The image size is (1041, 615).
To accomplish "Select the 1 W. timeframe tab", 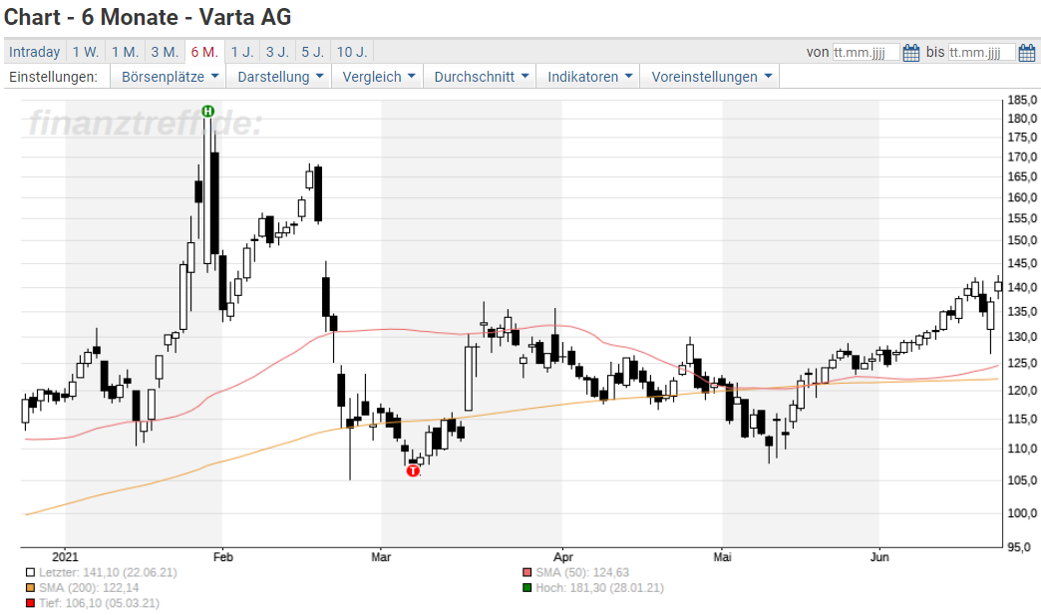I will 85,52.
